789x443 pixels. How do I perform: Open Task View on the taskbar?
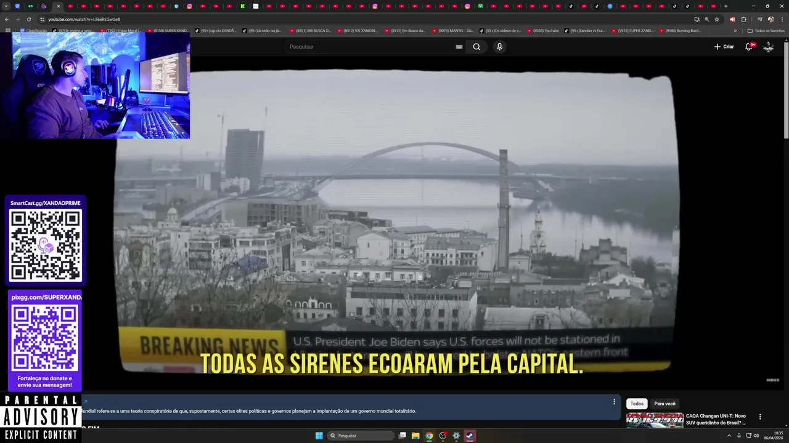point(402,436)
